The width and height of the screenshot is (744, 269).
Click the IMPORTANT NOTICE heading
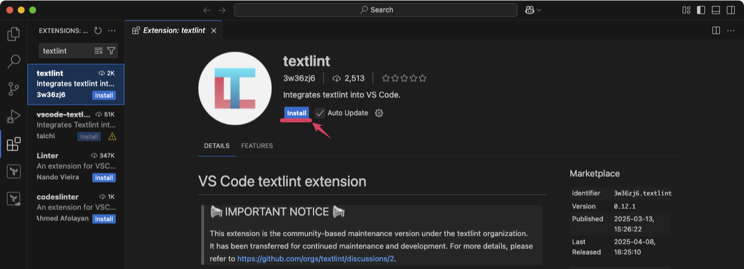(x=277, y=212)
